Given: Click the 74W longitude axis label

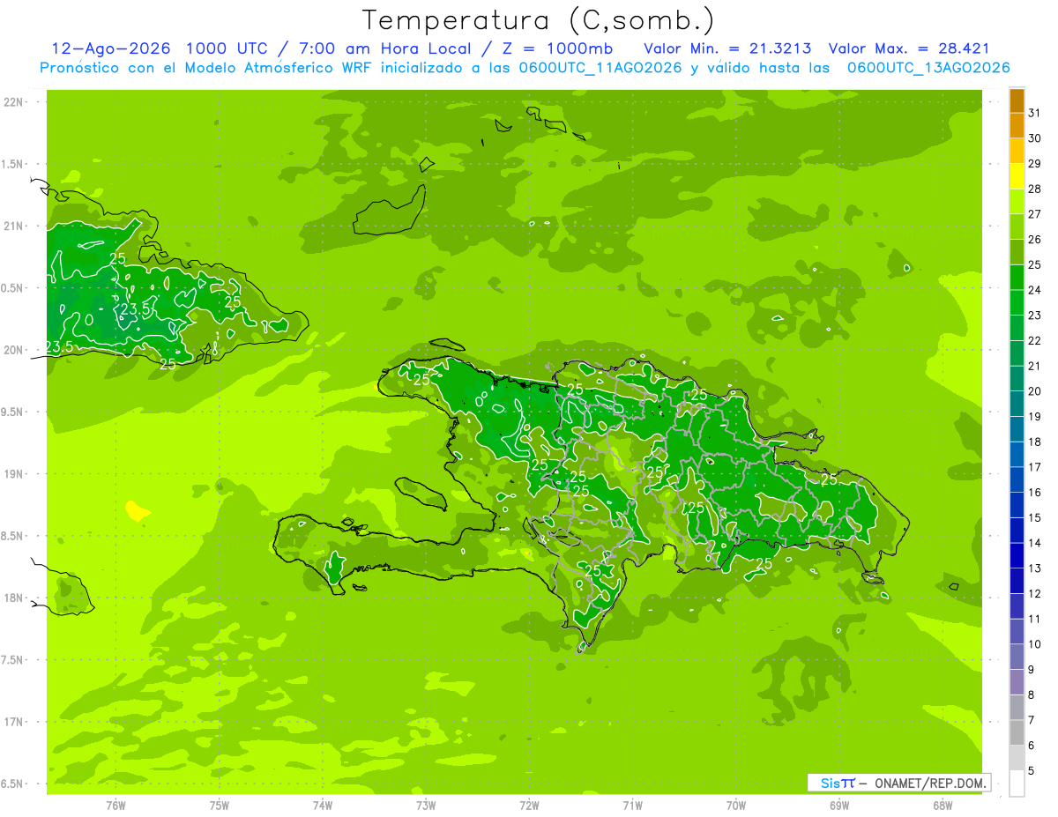Looking at the screenshot, I should click(323, 806).
